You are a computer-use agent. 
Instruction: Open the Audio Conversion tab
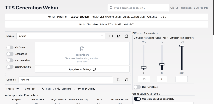134,17
